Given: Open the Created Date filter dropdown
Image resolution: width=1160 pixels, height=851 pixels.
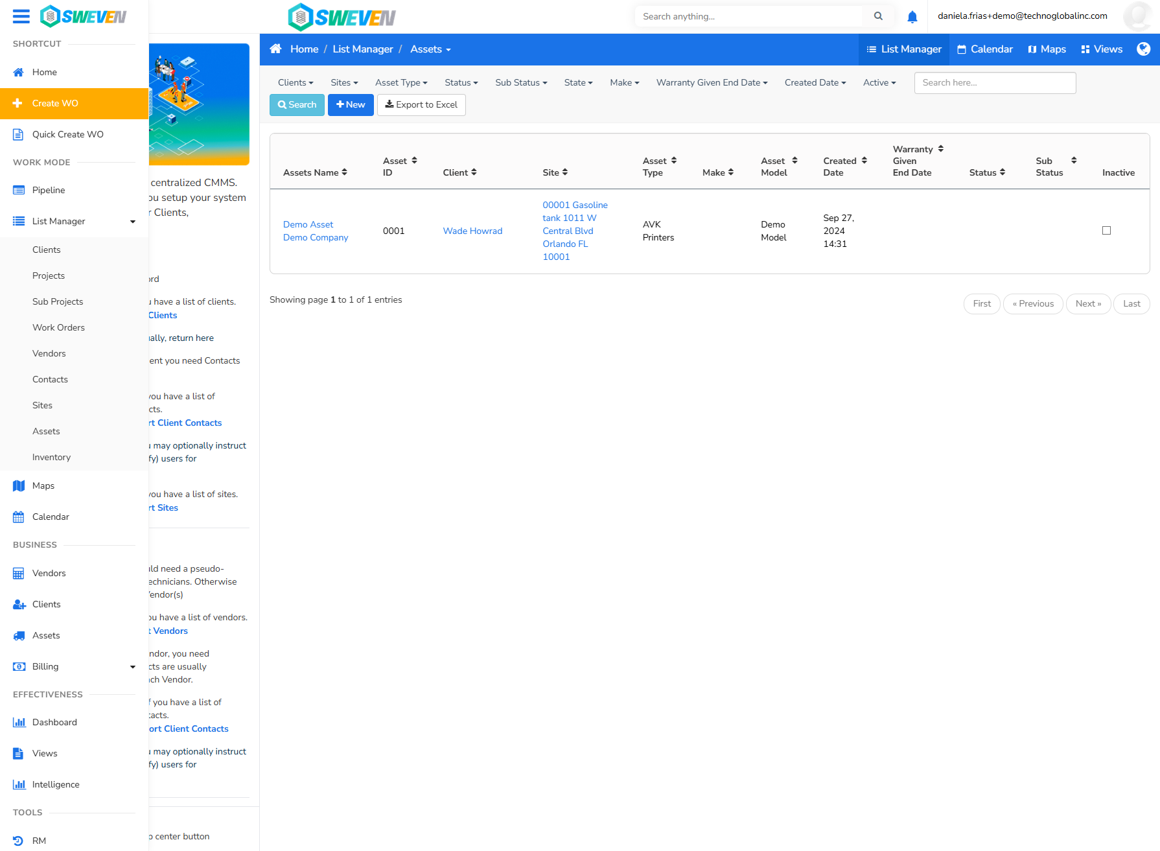Looking at the screenshot, I should point(815,83).
